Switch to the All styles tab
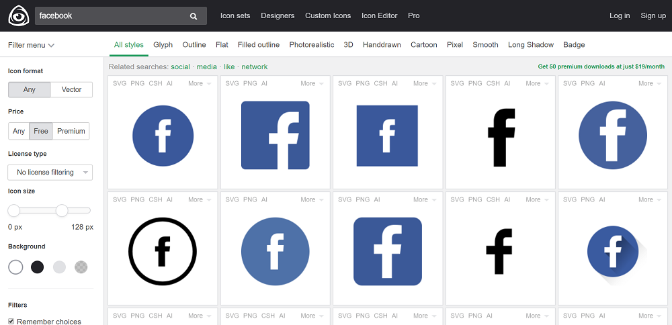The image size is (672, 325). point(128,44)
